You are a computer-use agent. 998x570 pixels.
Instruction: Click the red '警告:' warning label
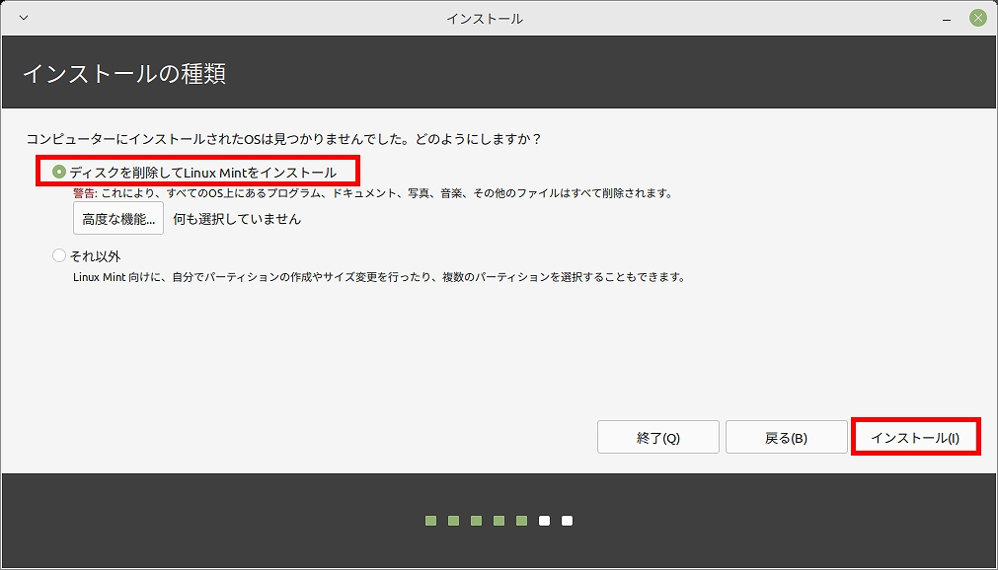85,192
